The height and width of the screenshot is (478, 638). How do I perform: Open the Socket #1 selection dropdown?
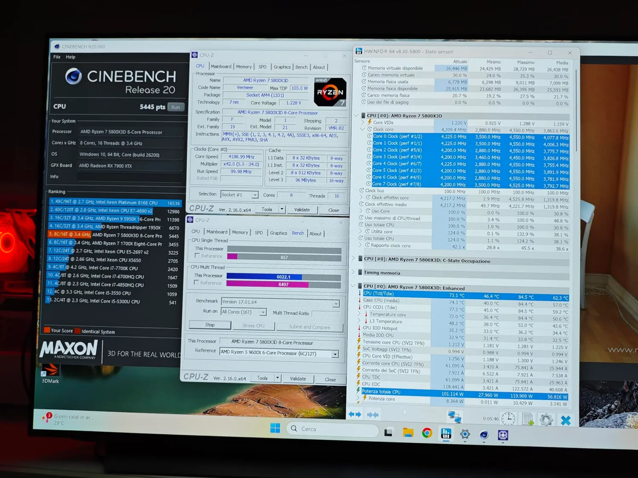coord(255,195)
